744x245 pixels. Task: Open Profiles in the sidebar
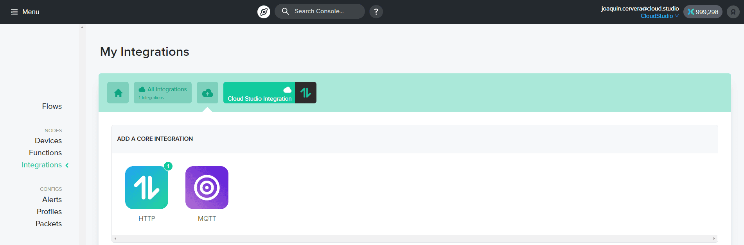tap(49, 212)
